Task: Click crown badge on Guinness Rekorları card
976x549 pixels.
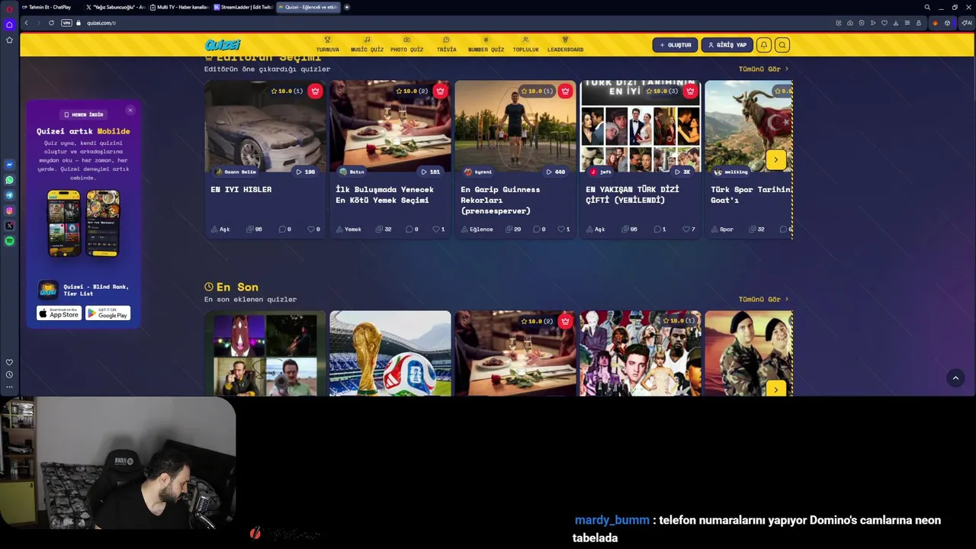Action: pos(565,91)
